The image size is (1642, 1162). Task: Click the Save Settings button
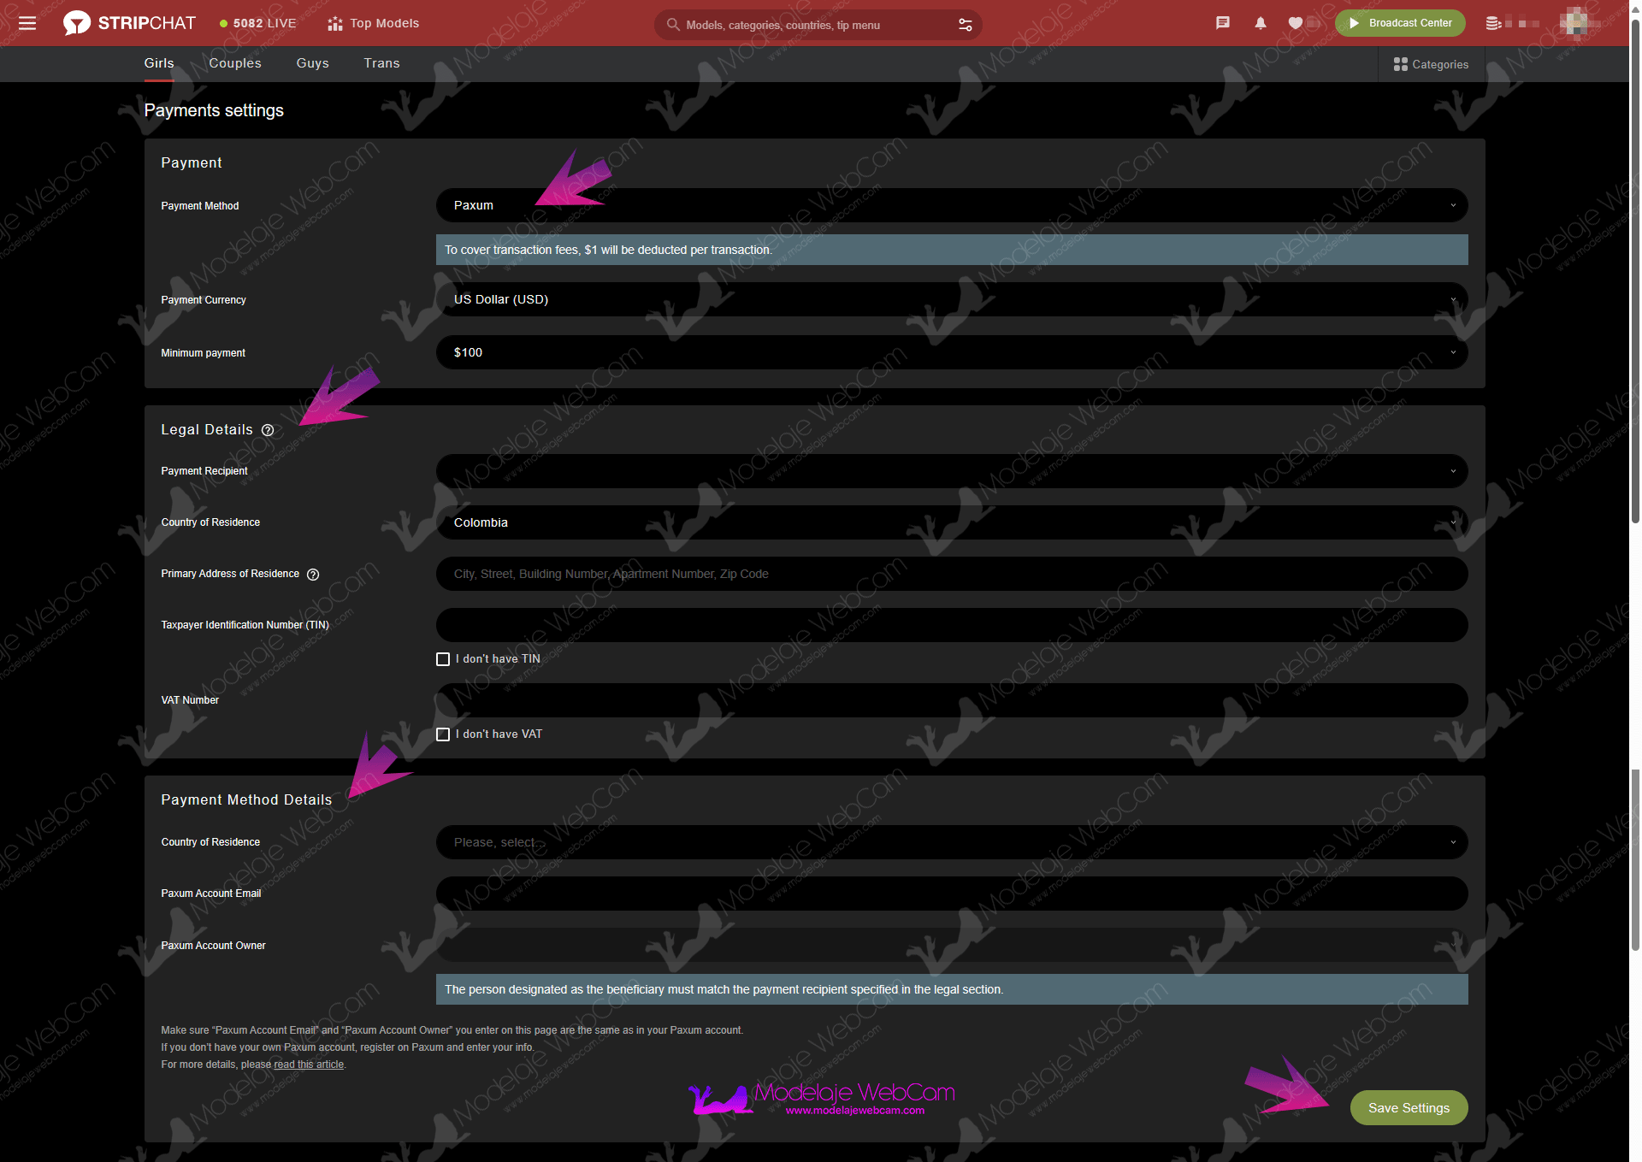click(1408, 1108)
